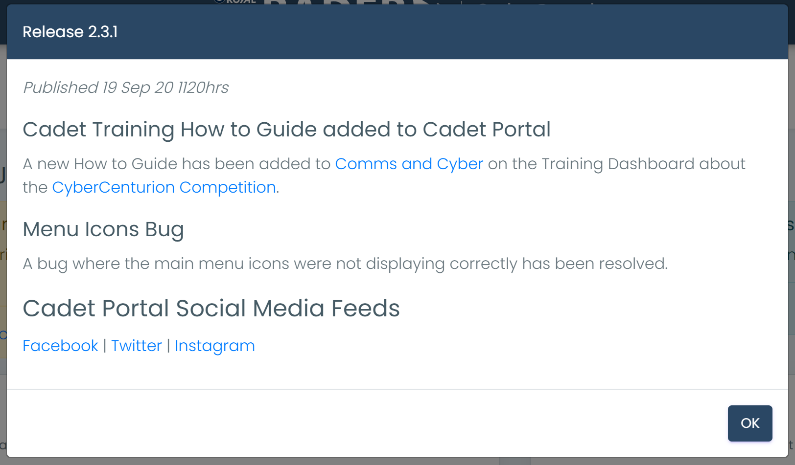Click the Cadet Training How to Guide heading
This screenshot has width=795, height=465.
[286, 130]
